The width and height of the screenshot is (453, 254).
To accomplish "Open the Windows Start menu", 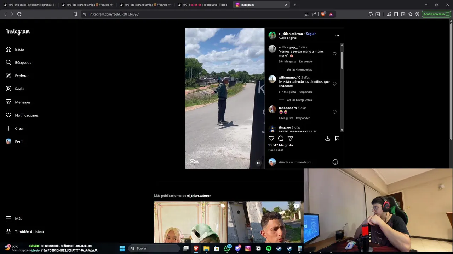I will 122,248.
